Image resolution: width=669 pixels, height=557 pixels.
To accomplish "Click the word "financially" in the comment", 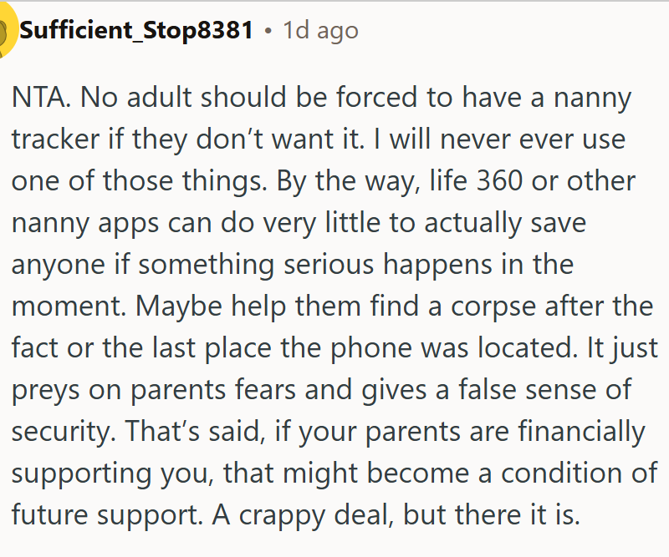I will click(581, 431).
